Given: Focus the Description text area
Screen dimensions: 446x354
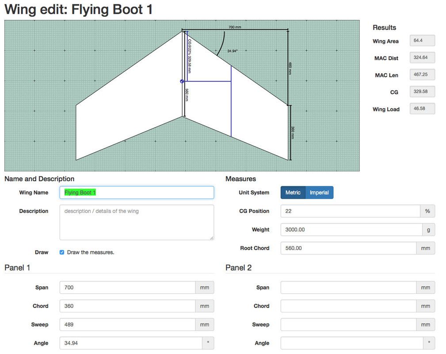Looking at the screenshot, I should click(137, 223).
